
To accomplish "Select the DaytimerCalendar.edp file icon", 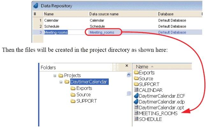I will [136, 101].
